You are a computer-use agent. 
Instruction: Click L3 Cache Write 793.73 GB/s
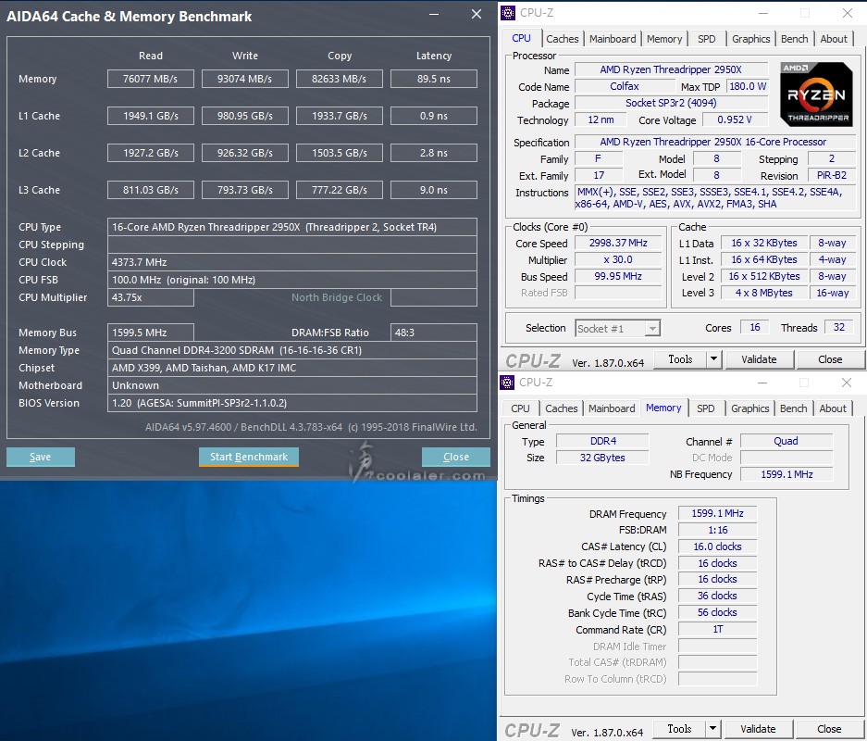coord(245,190)
